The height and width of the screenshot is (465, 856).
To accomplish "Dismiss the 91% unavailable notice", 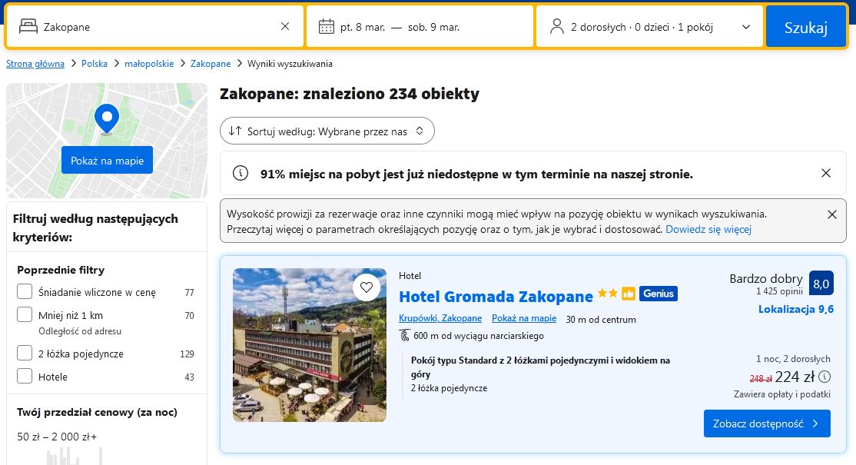I will [826, 174].
